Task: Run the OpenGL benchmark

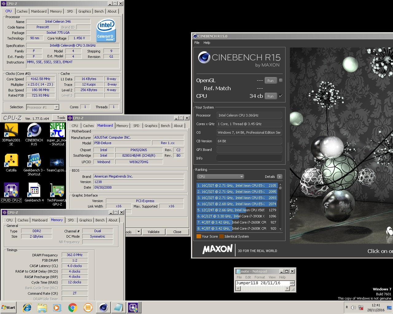Action: 270,81
